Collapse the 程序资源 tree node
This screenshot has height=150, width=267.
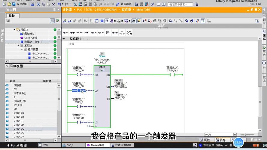[22, 49]
